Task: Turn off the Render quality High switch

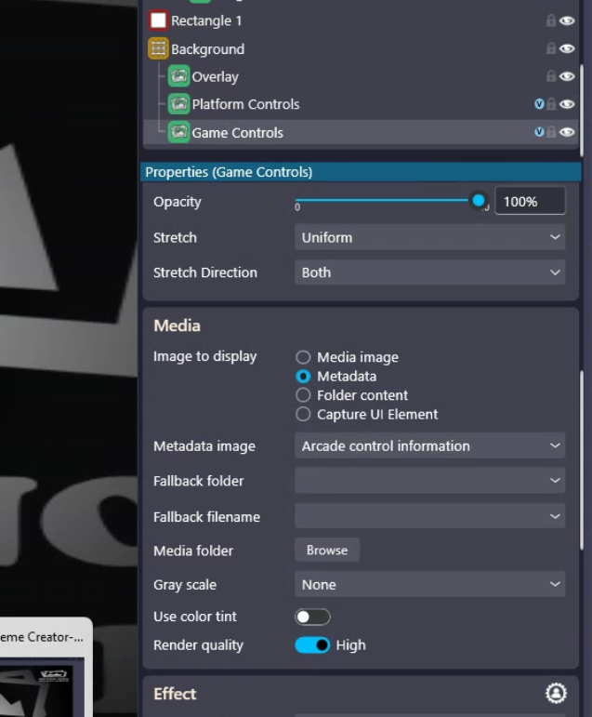Action: [x=312, y=645]
